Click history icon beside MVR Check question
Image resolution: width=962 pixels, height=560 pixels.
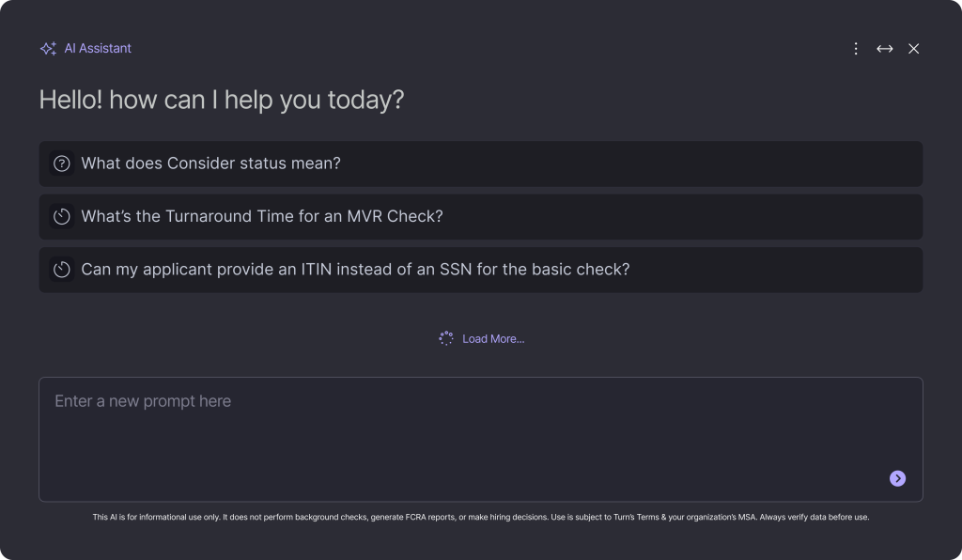(x=62, y=216)
